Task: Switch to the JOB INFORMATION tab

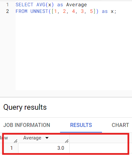Action: 27,125
